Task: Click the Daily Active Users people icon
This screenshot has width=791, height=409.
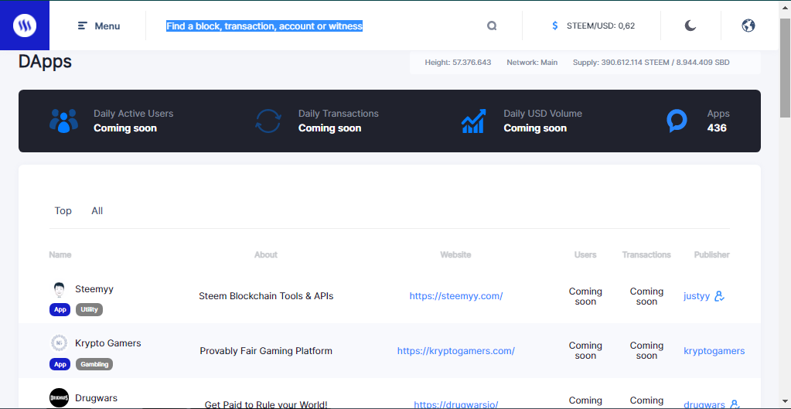Action: pos(64,121)
